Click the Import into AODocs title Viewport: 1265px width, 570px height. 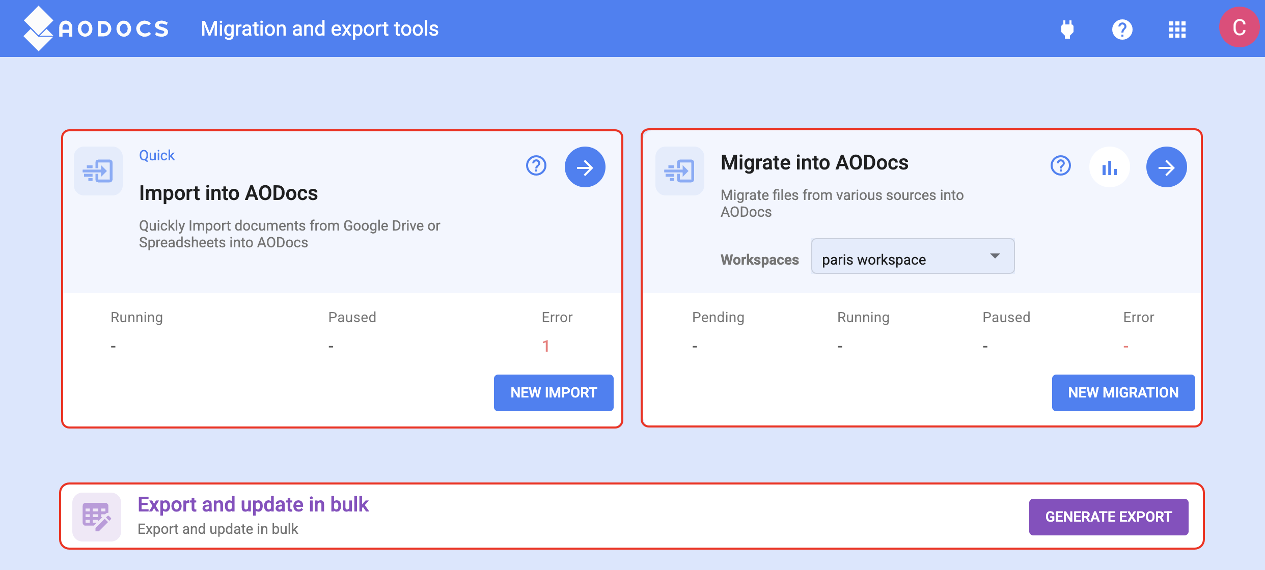pyautogui.click(x=229, y=193)
